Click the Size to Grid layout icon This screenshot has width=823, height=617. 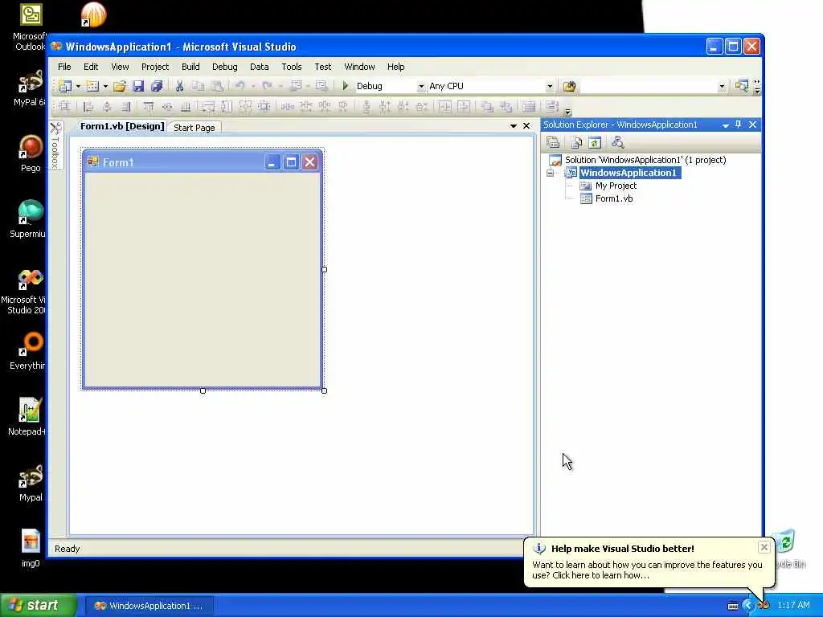click(264, 107)
